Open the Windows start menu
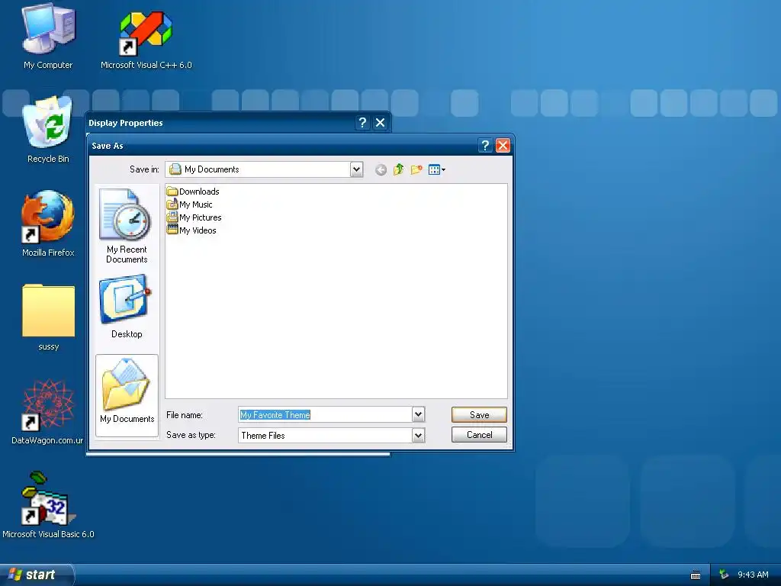 pos(37,575)
